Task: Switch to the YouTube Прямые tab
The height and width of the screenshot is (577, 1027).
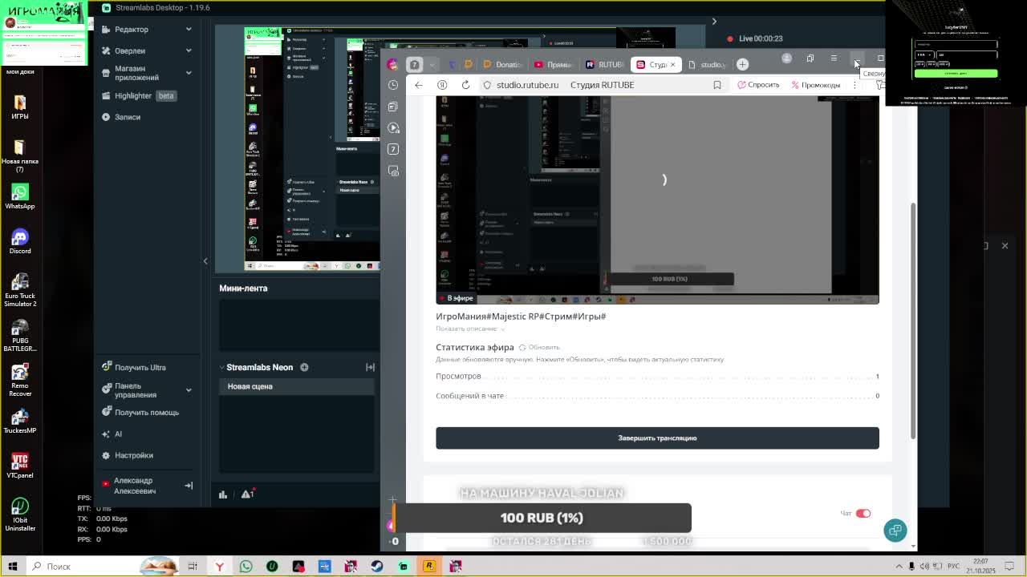Action: pyautogui.click(x=554, y=65)
